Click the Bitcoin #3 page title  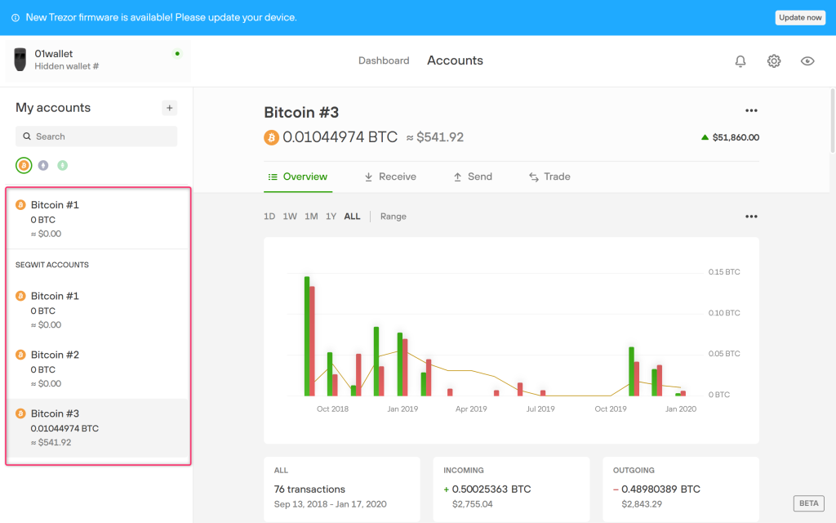click(x=301, y=113)
